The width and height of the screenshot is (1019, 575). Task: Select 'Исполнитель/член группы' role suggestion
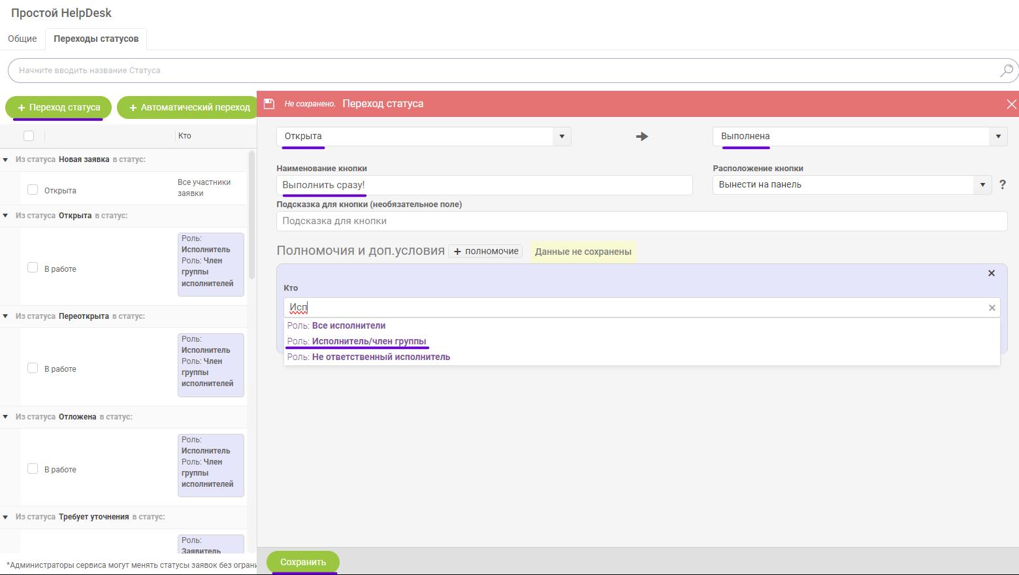click(368, 341)
